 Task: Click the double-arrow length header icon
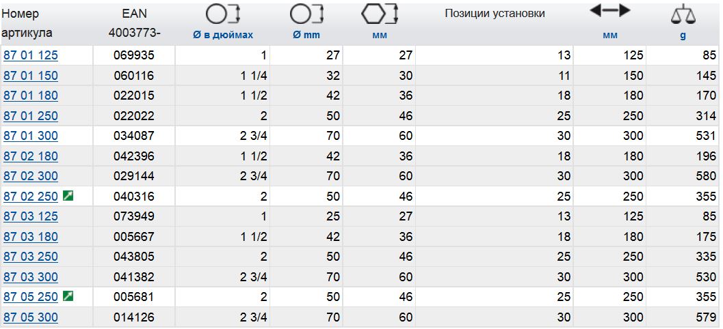[x=609, y=10]
